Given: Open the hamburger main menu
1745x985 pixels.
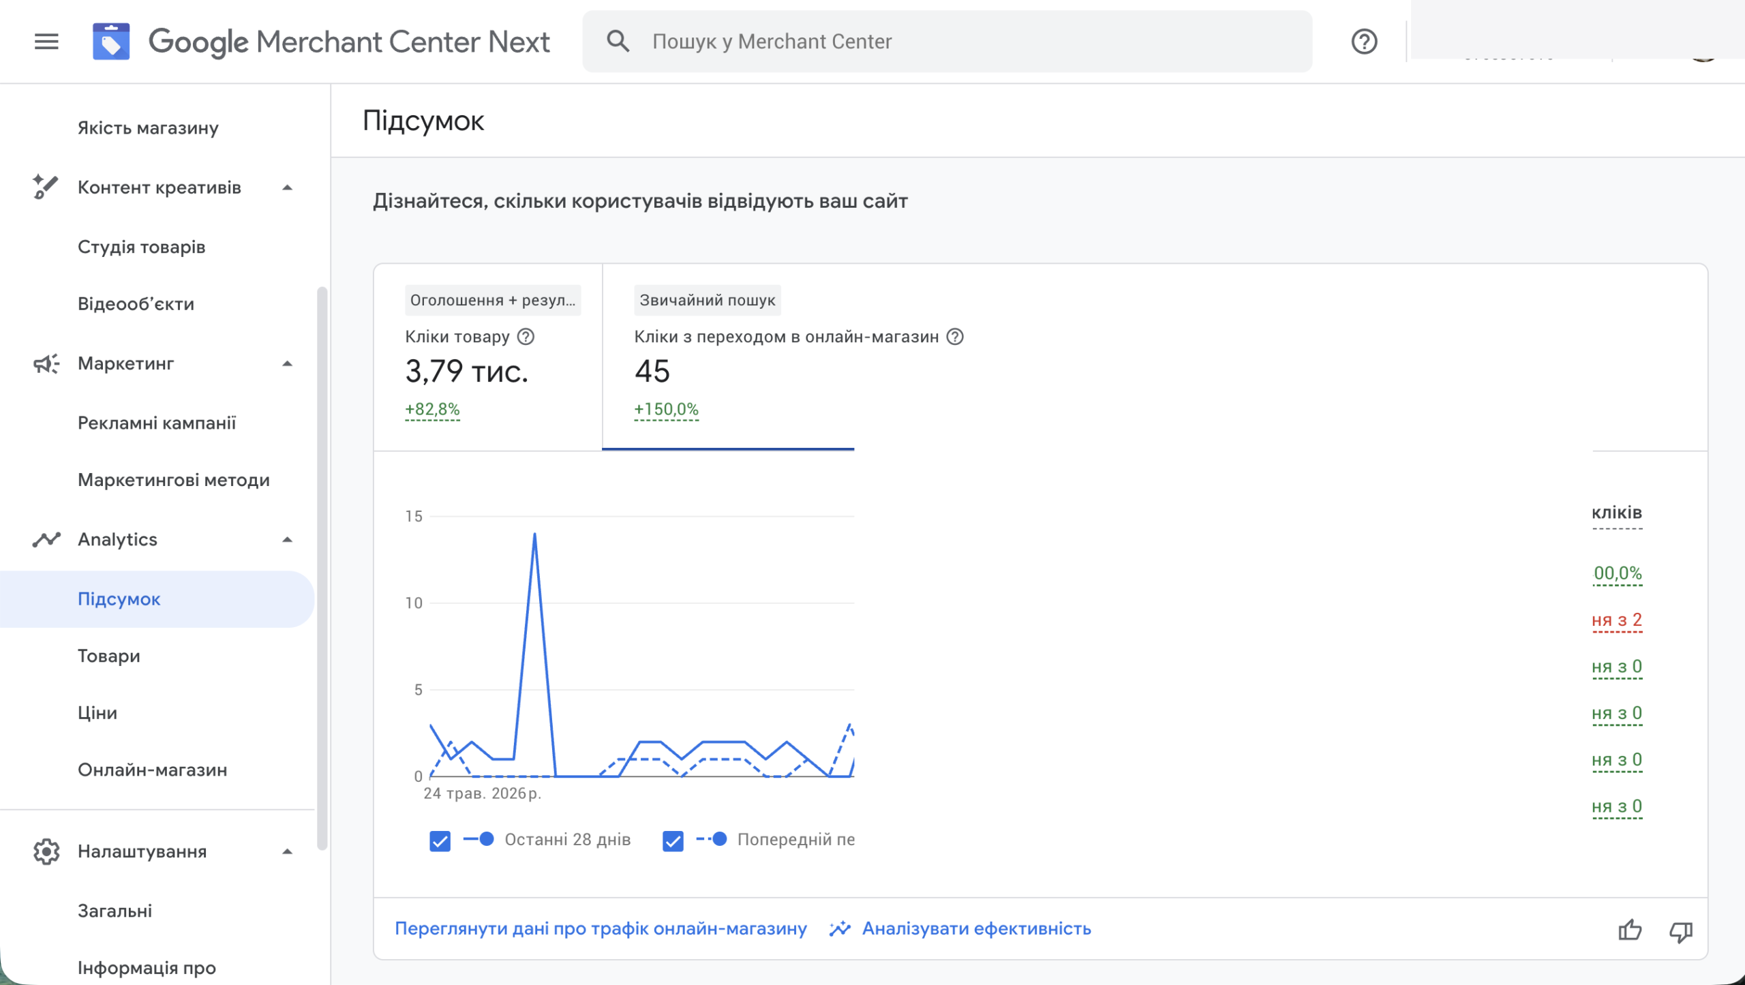Looking at the screenshot, I should pos(46,42).
